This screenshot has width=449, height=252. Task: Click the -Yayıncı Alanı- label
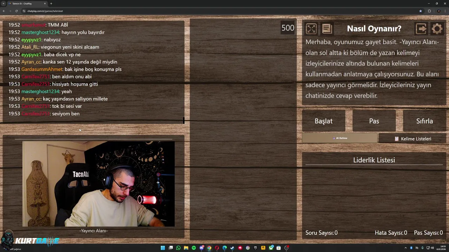point(93,231)
